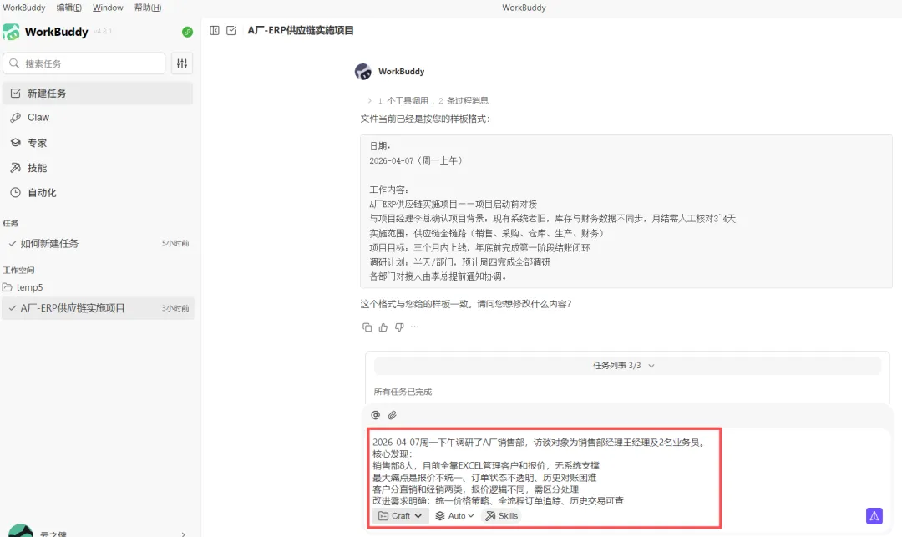
Task: Select 新建任务 in sidebar
Action: pos(98,94)
